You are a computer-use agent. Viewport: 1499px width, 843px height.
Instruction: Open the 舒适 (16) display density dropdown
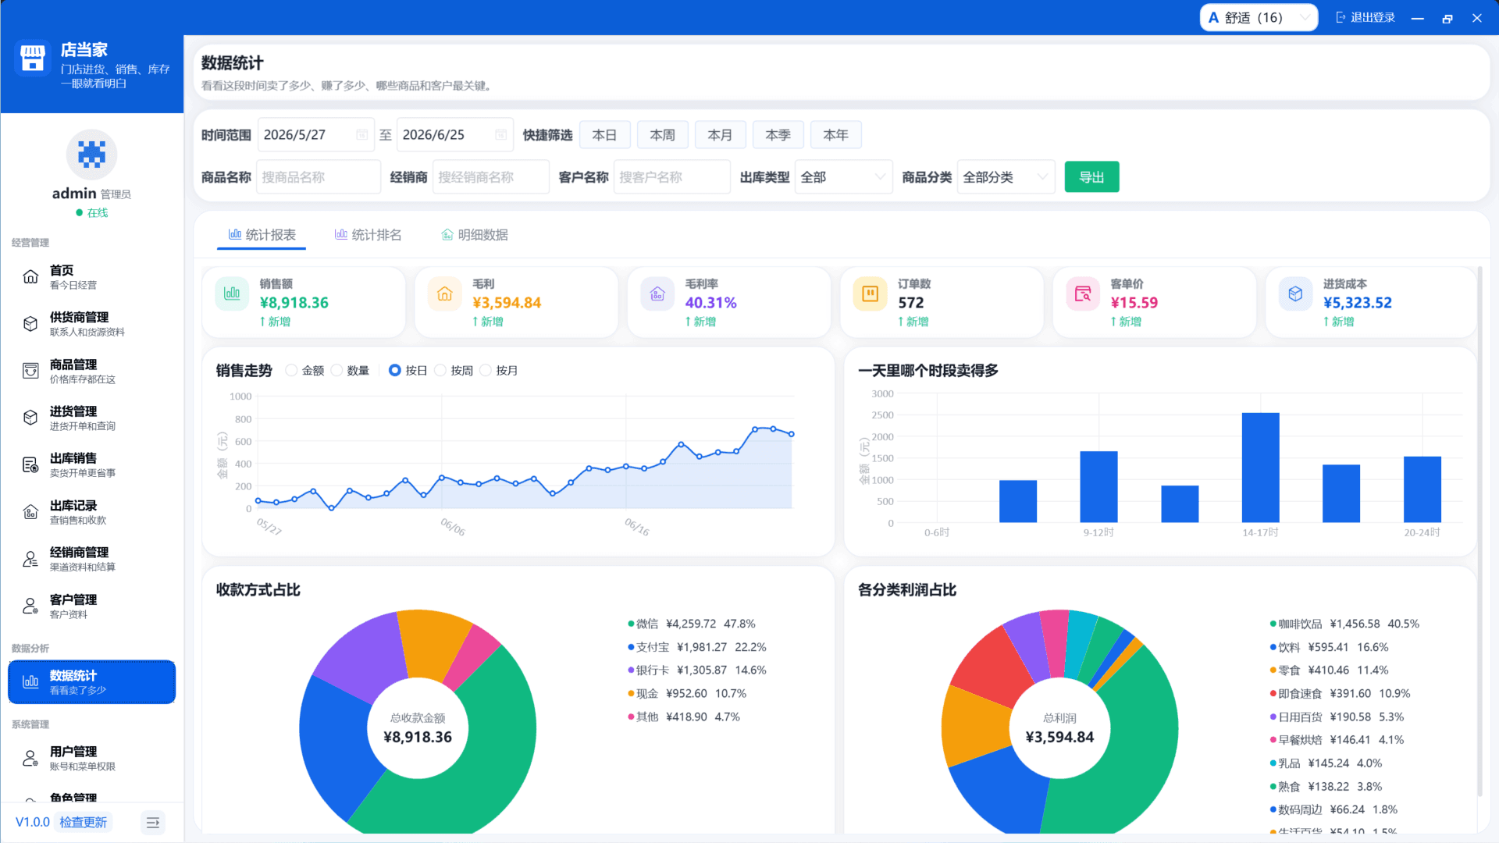[1259, 18]
